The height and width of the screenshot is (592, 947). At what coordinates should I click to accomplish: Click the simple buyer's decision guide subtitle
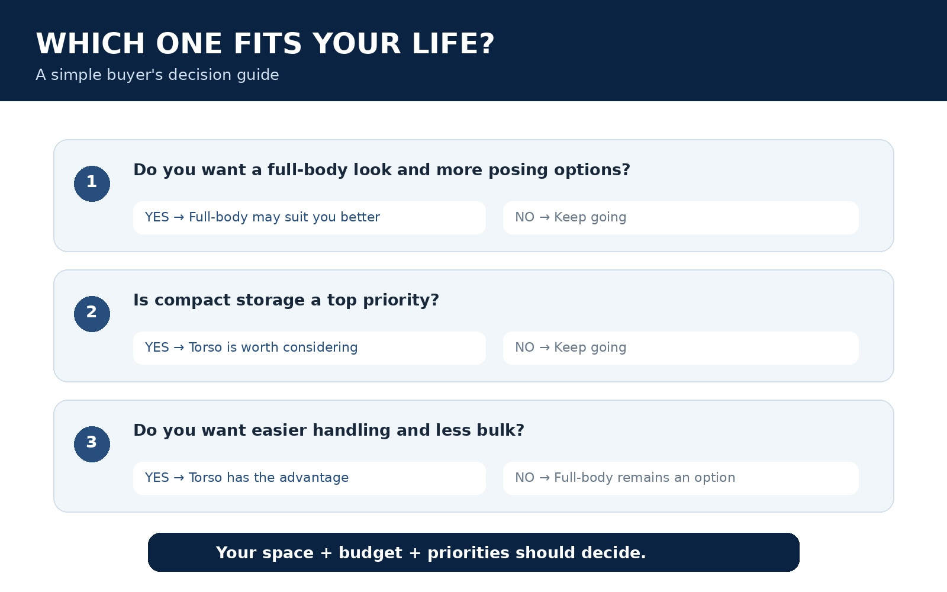(157, 75)
